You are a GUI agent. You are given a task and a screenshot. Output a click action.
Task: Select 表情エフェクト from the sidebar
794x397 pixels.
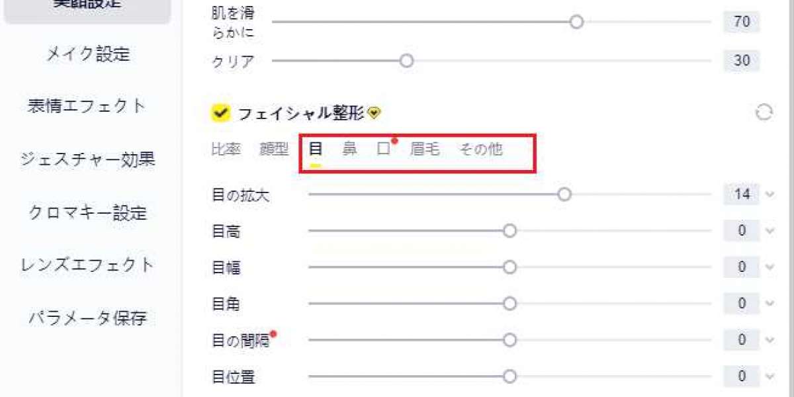point(87,105)
